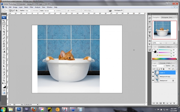This screenshot has height=112, width=180.
Task: Choose the New selection mode button
Action: [10, 10]
